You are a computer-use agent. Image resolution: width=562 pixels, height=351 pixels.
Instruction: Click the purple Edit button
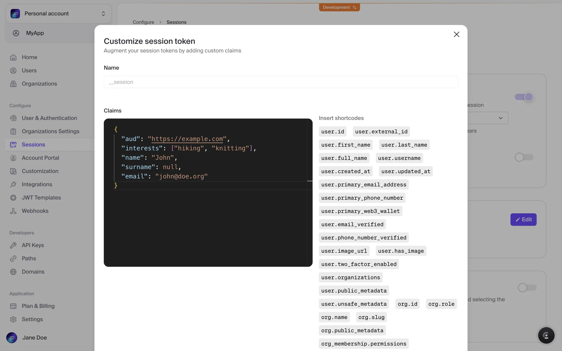point(523,219)
